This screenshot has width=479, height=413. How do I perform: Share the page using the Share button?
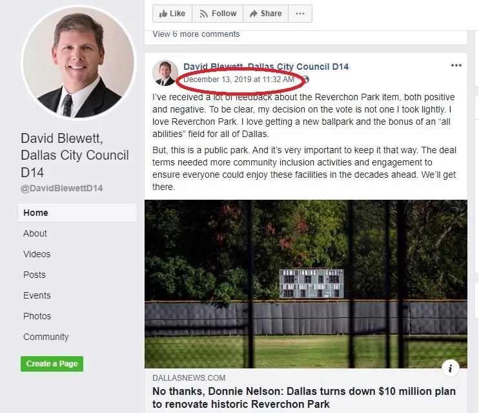[265, 14]
